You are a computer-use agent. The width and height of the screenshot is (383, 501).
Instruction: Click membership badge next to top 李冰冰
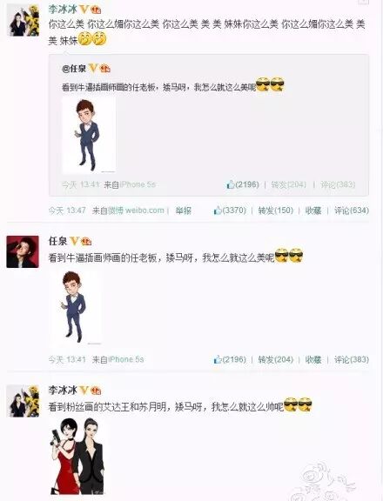pyautogui.click(x=96, y=10)
